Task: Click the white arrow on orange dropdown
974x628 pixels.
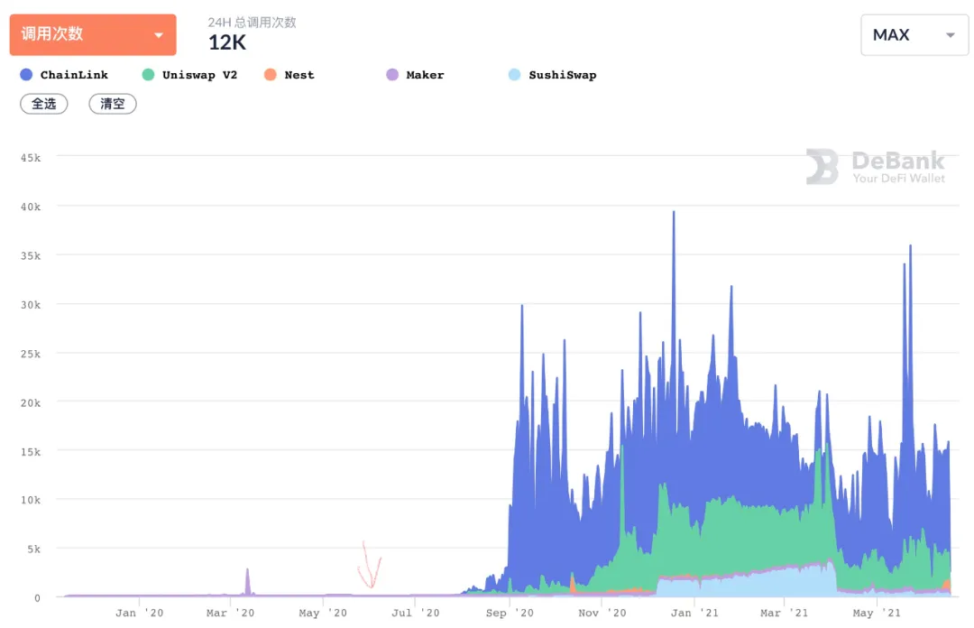Action: click(x=159, y=35)
